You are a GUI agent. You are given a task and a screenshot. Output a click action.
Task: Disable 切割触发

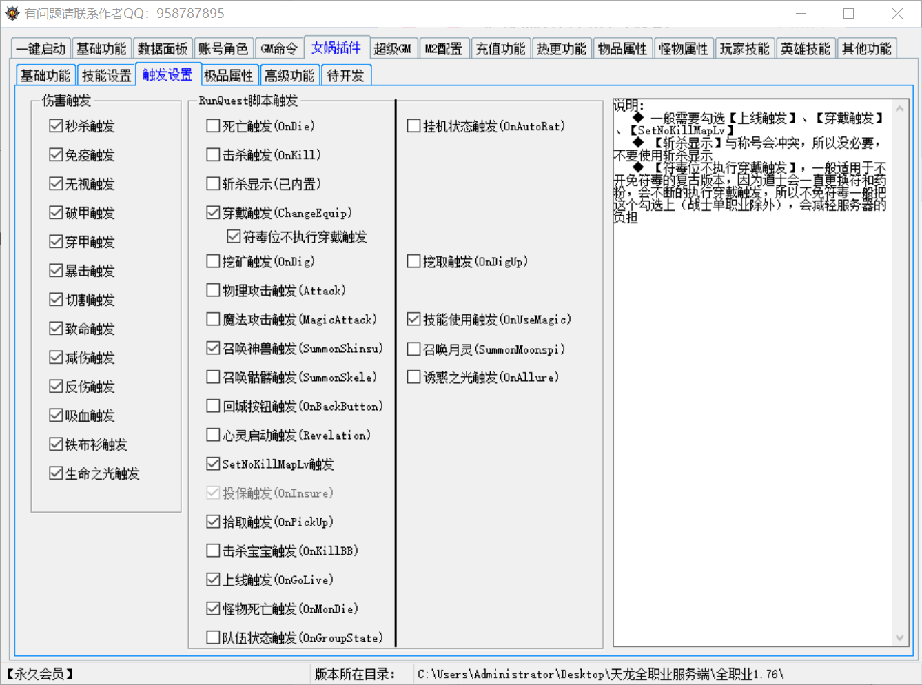tap(82, 300)
